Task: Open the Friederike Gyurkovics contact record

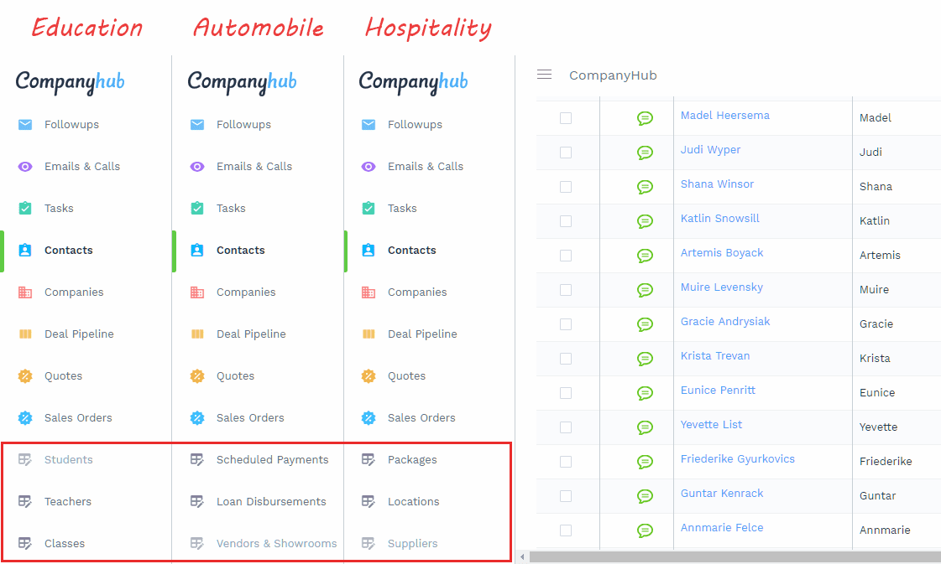Action: (737, 459)
